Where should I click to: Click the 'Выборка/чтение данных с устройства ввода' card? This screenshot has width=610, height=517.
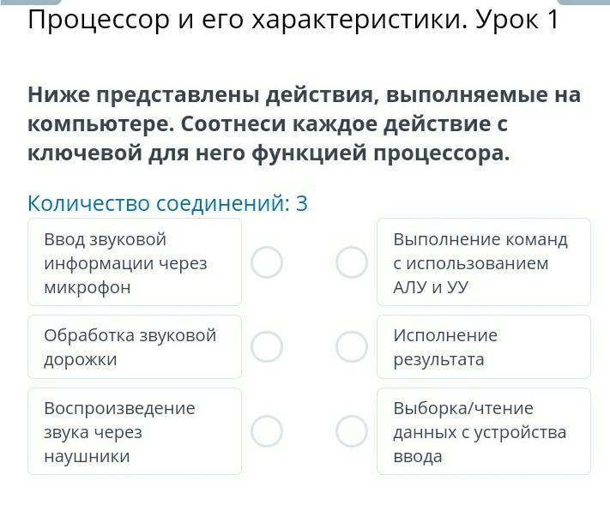[483, 431]
